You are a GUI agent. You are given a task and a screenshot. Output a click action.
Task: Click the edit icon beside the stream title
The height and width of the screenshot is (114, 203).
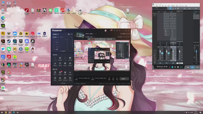pos(96,34)
